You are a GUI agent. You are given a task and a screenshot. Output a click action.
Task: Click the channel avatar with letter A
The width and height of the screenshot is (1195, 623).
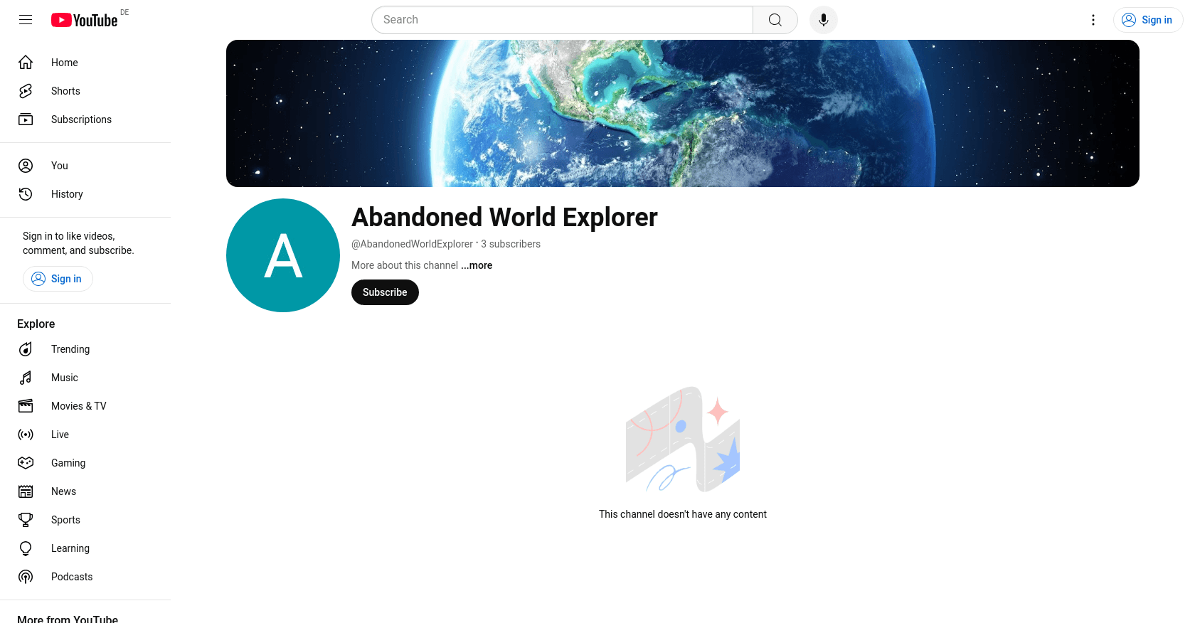coord(283,255)
